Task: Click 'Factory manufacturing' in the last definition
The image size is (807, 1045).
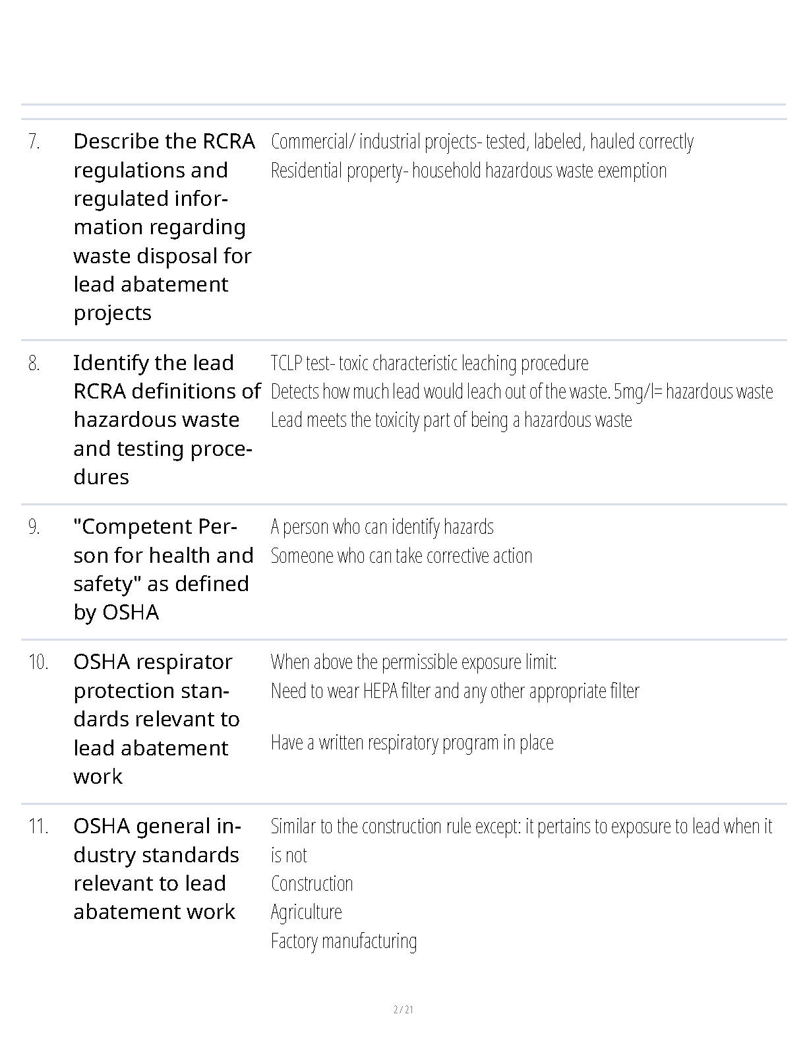Action: click(344, 941)
